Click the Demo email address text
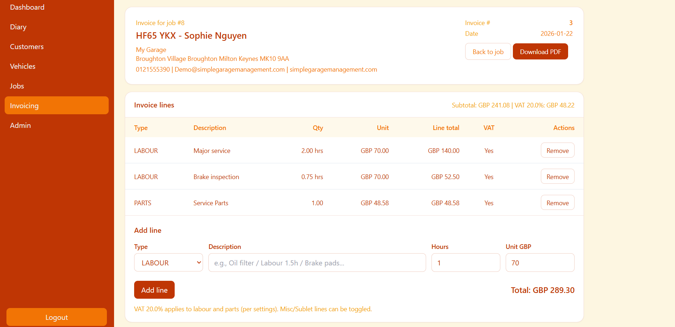This screenshot has height=327, width=675. point(230,69)
